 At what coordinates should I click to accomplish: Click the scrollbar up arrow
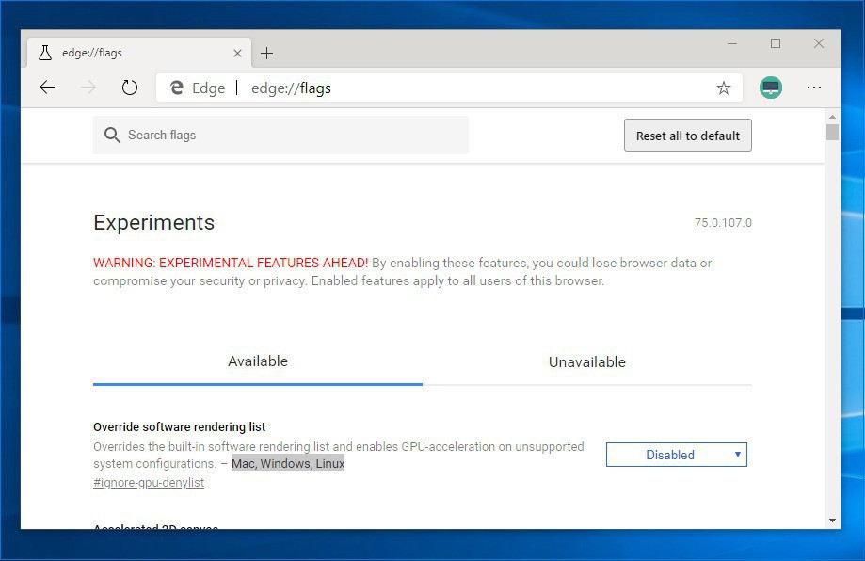(x=832, y=117)
